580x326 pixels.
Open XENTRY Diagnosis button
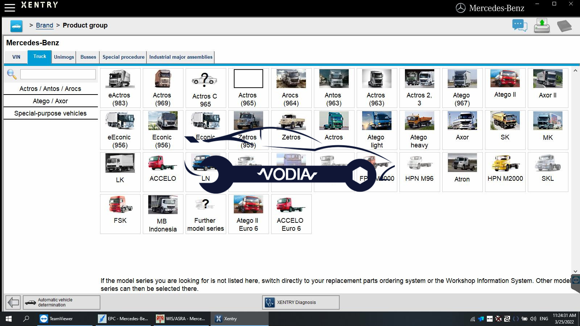[x=301, y=302]
